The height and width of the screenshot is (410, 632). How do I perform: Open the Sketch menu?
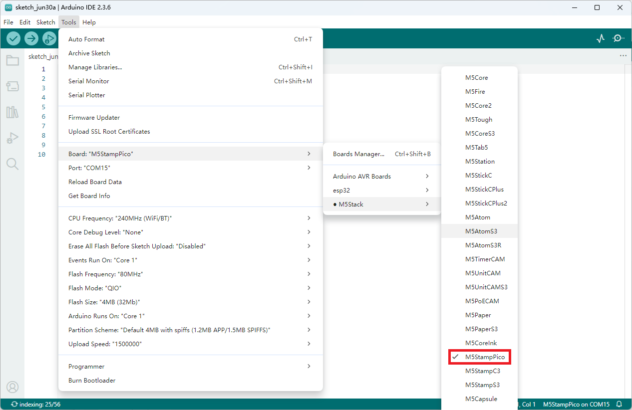click(x=46, y=22)
